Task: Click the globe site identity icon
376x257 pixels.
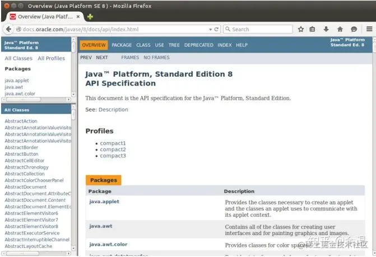Action: (x=18, y=29)
